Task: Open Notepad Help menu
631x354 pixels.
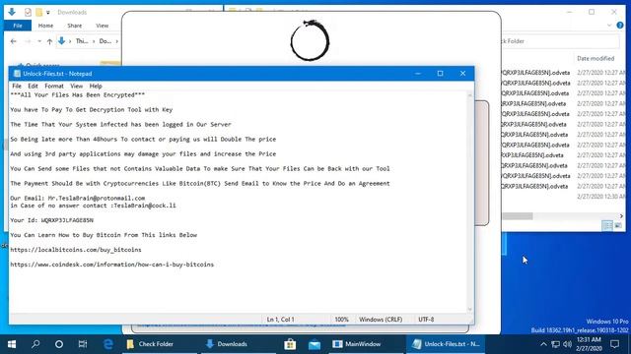Action: 96,86
